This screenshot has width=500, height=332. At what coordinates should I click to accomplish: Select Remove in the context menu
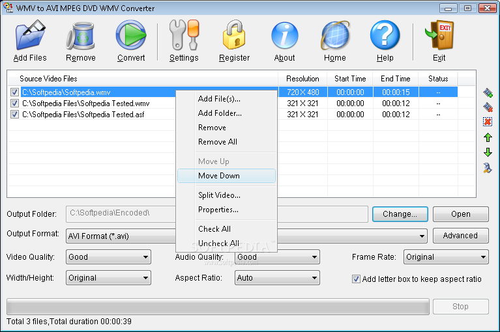(226, 128)
